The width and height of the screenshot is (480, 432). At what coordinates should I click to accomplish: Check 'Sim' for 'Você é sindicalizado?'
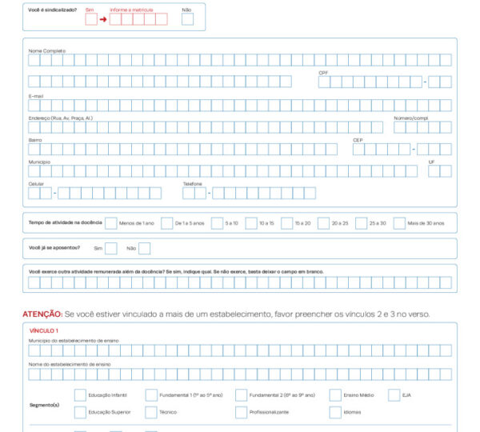[x=91, y=19]
